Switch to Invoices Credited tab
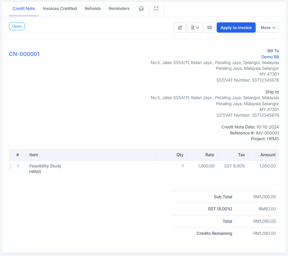This screenshot has height=256, width=288. (x=60, y=8)
